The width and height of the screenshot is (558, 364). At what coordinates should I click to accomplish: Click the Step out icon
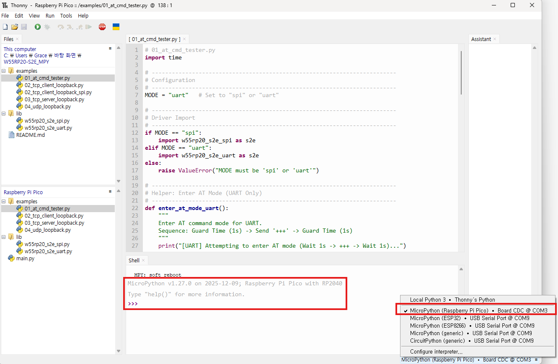[79, 27]
